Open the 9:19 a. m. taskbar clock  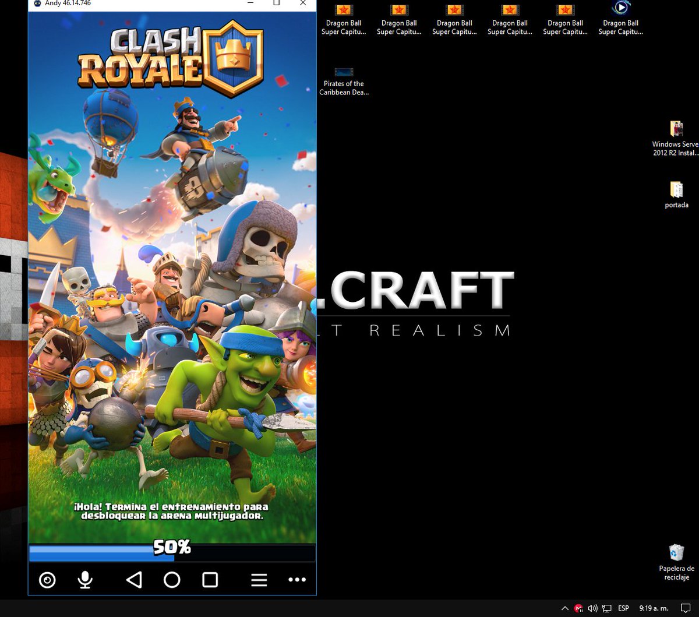click(x=654, y=608)
